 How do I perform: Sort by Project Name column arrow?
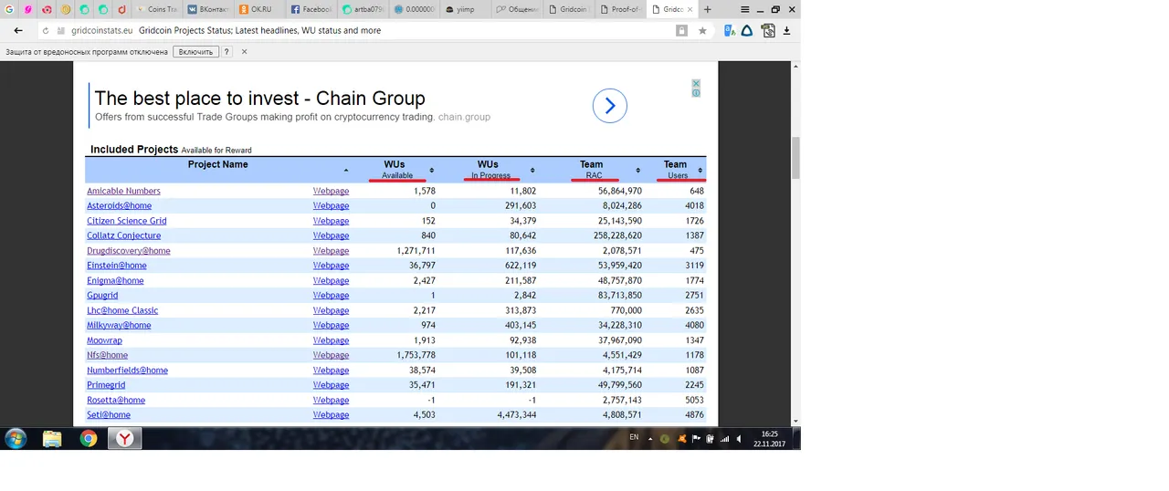click(346, 171)
